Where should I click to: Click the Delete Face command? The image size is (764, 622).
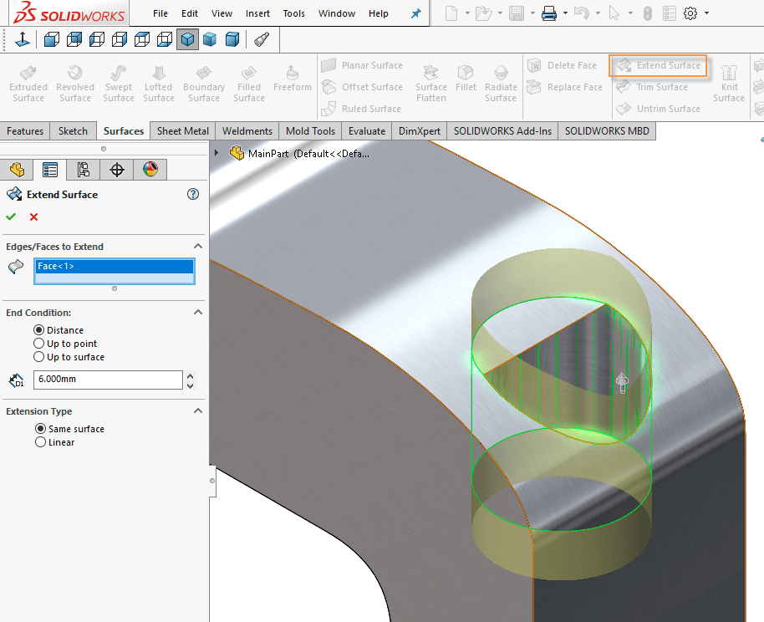pyautogui.click(x=563, y=65)
